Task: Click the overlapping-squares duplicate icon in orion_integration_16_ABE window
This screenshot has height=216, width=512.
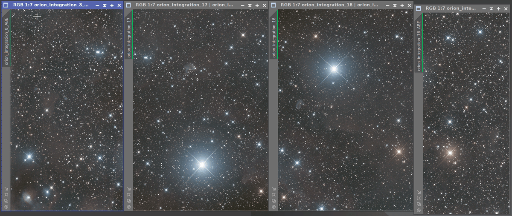Action: [x=419, y=204]
